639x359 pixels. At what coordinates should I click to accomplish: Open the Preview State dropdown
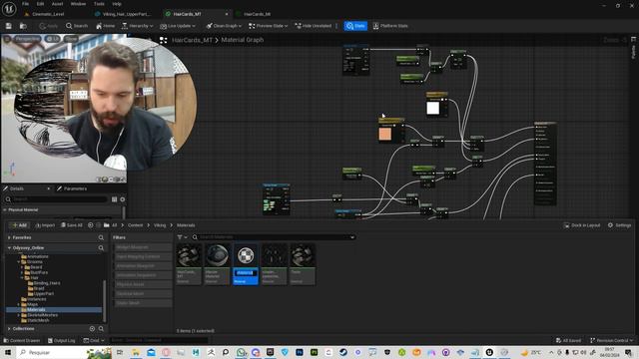(x=269, y=26)
